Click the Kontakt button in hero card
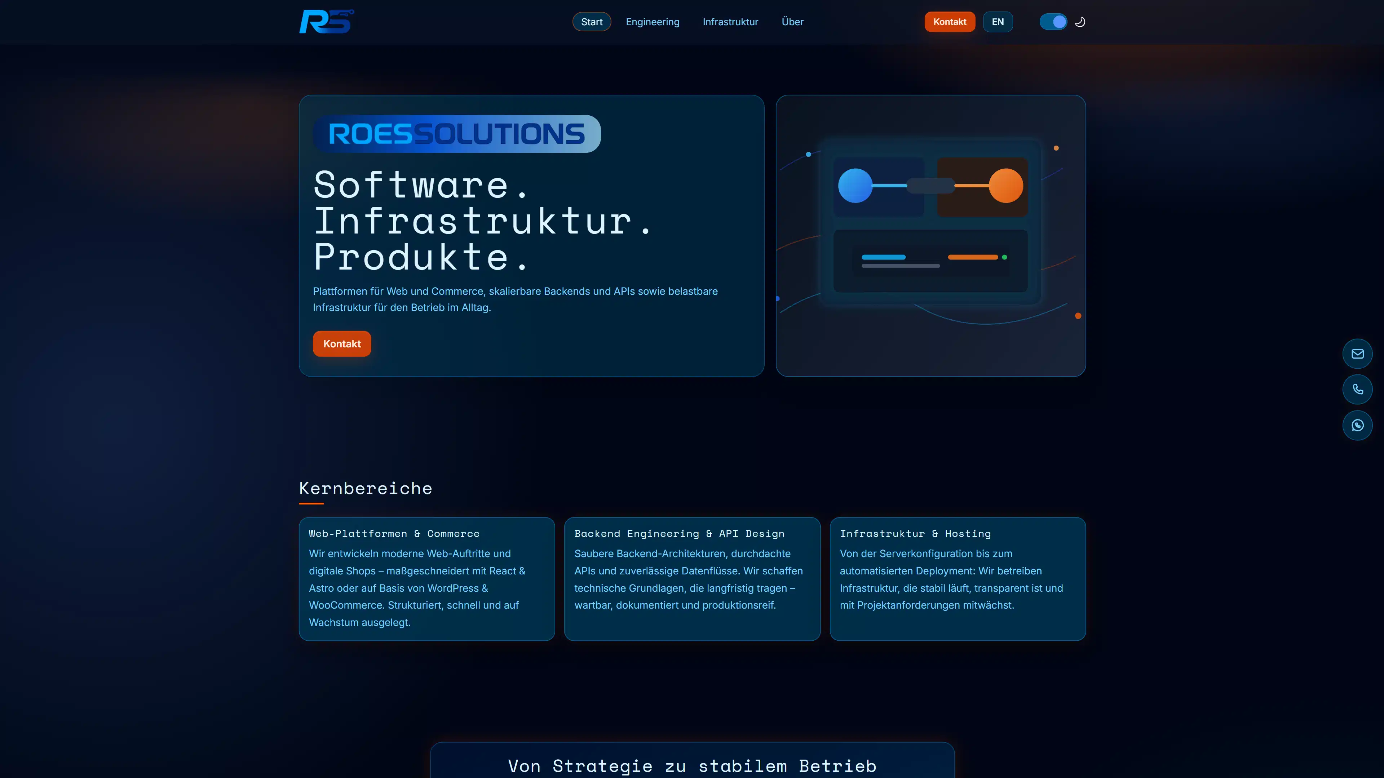The height and width of the screenshot is (778, 1384). click(x=342, y=344)
